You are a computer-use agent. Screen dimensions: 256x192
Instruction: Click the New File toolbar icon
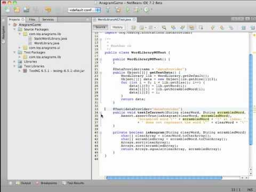[x=7, y=10]
